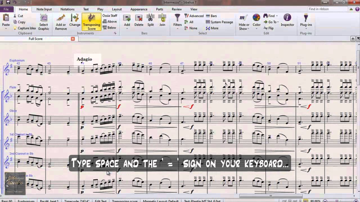
Task: Open Select Graphic tool
Action: [44, 22]
